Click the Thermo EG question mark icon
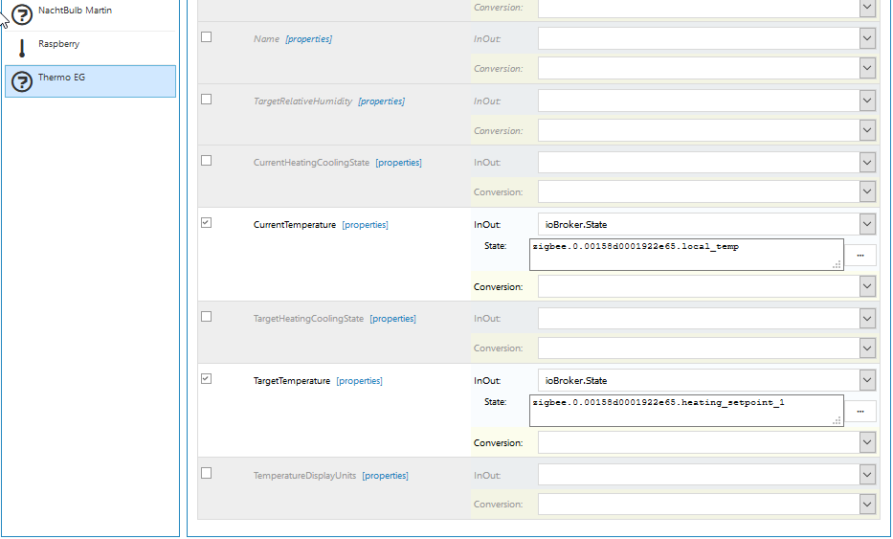 pos(22,81)
